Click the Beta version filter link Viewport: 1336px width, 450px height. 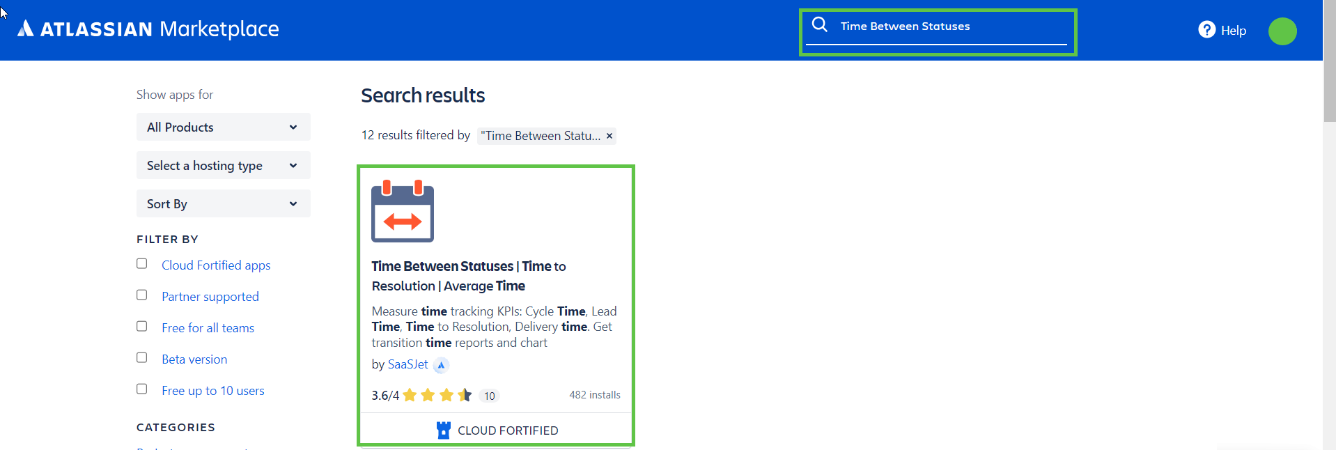(194, 359)
